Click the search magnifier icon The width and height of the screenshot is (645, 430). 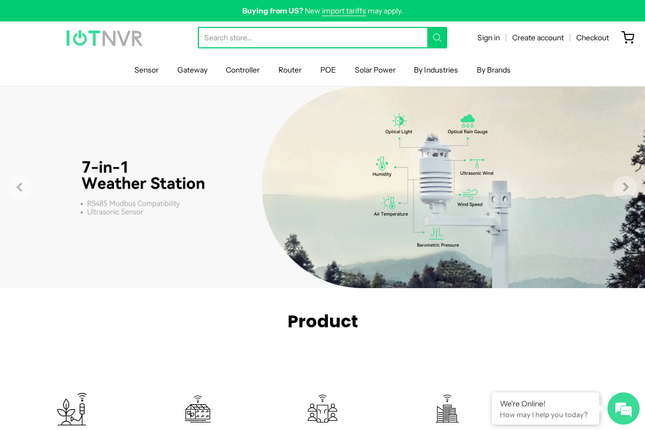(437, 38)
